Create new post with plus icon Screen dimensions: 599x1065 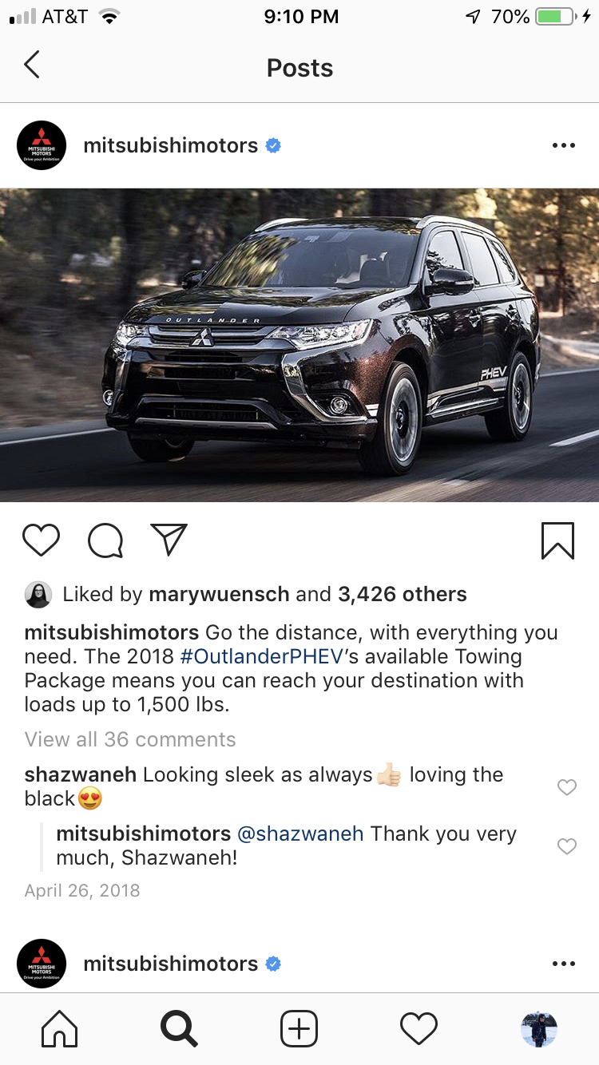click(x=299, y=1029)
